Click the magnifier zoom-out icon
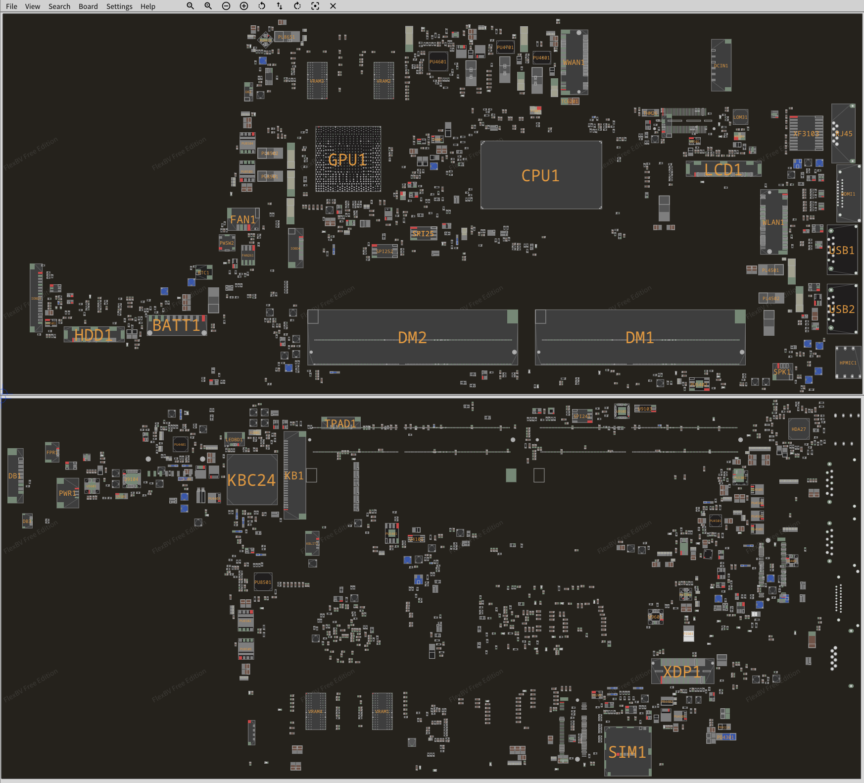 [190, 6]
